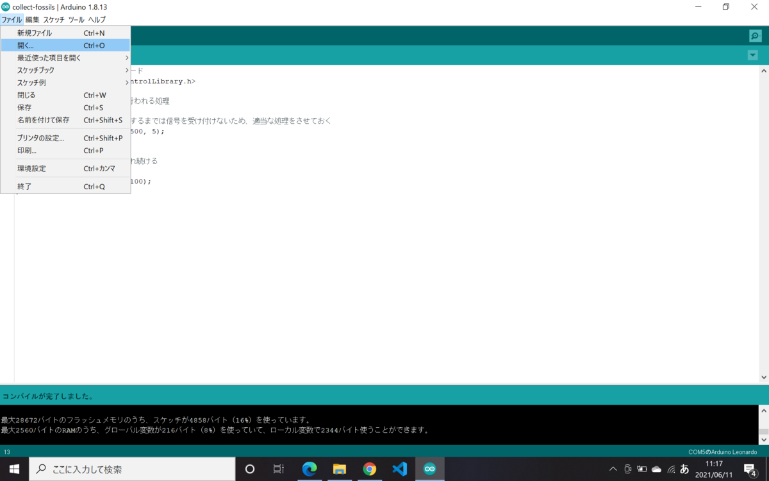
Task: Click the Japanese comment line in editor
Action: pos(231,121)
